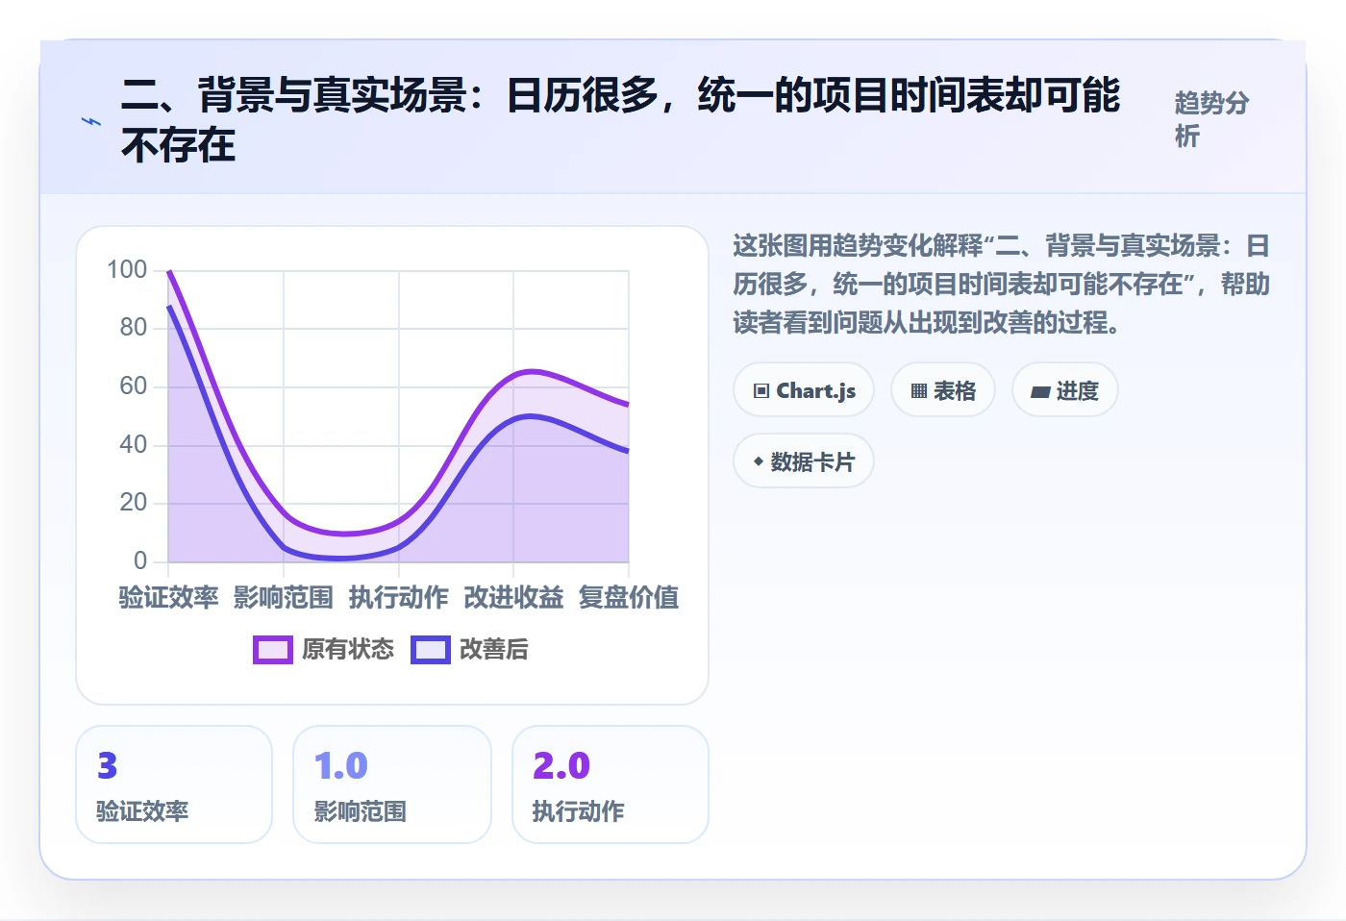Screen dimensions: 1346x921
Task: Click the 100 y-axis value
Action: (x=127, y=269)
